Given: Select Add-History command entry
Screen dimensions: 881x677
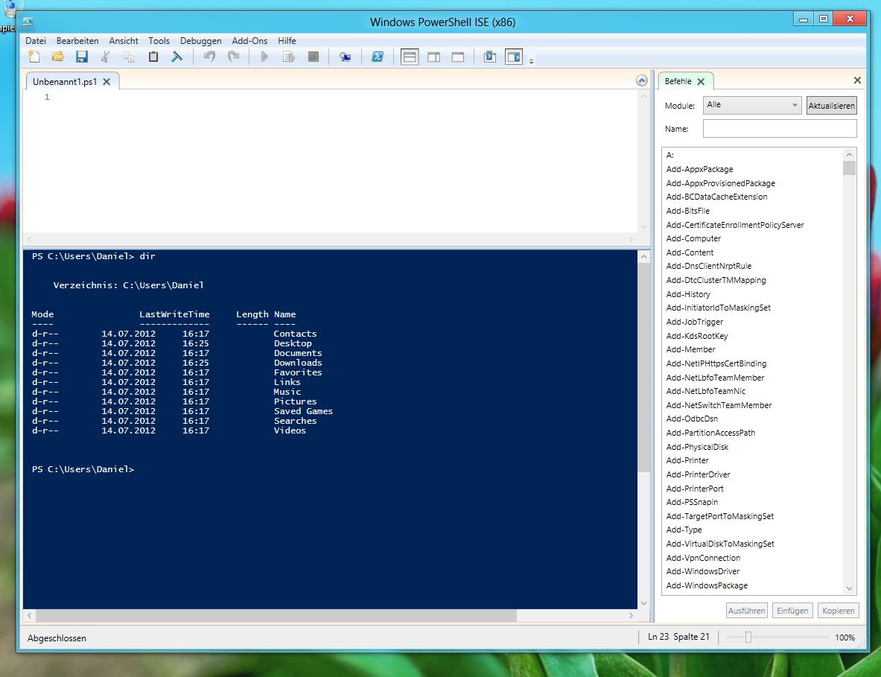Looking at the screenshot, I should [x=687, y=294].
